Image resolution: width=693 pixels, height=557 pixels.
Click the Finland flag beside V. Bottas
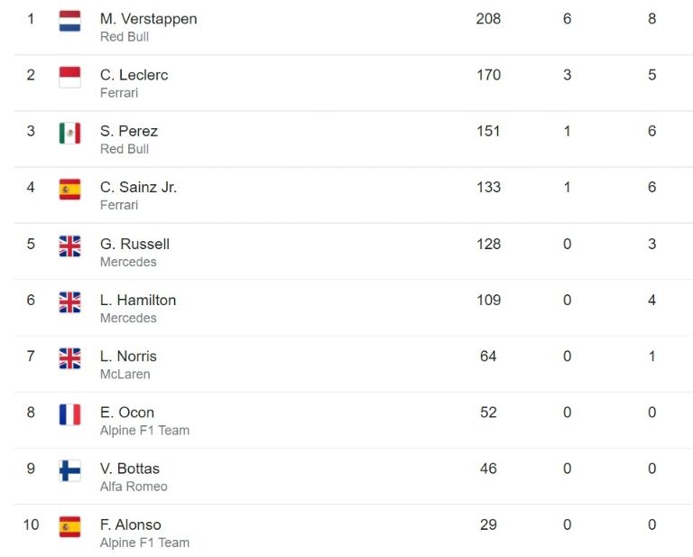point(69,470)
